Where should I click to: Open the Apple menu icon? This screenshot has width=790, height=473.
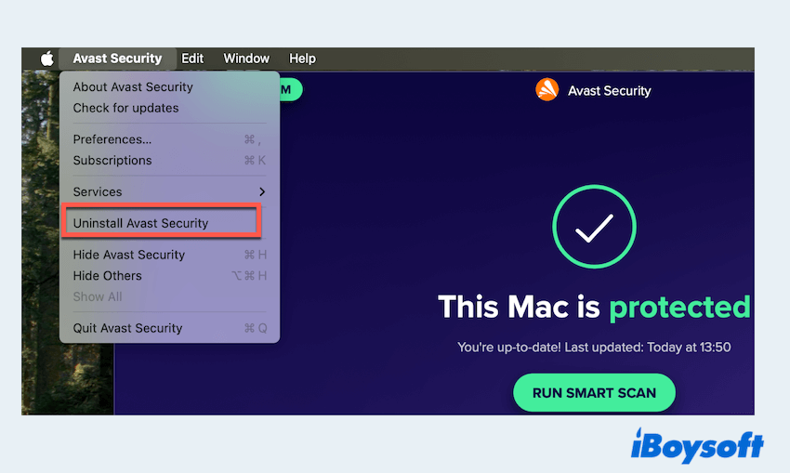coord(46,59)
